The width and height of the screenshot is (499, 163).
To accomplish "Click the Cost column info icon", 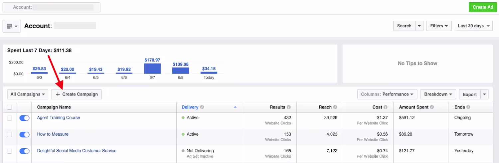I will click(x=385, y=107).
